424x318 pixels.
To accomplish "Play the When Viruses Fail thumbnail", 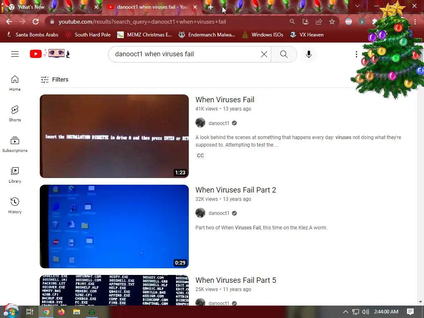I will point(114,136).
